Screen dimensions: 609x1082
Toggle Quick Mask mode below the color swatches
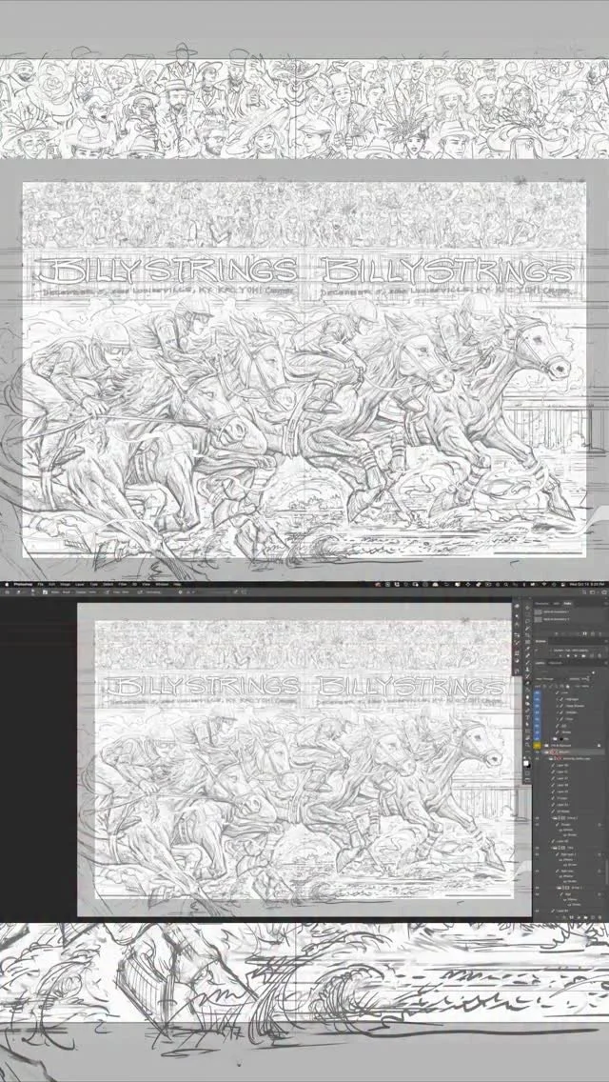click(x=527, y=773)
